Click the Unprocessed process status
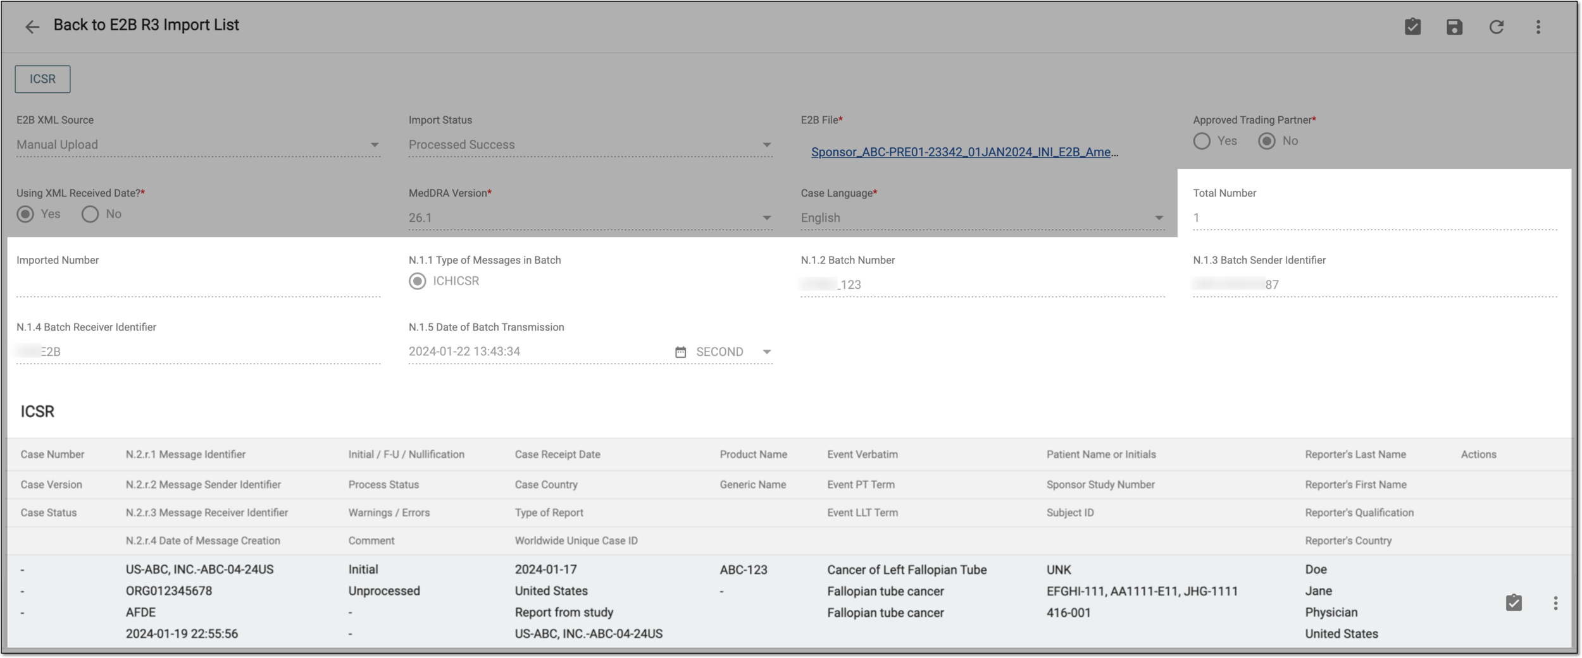Viewport: 1582px width, 658px height. [x=384, y=591]
